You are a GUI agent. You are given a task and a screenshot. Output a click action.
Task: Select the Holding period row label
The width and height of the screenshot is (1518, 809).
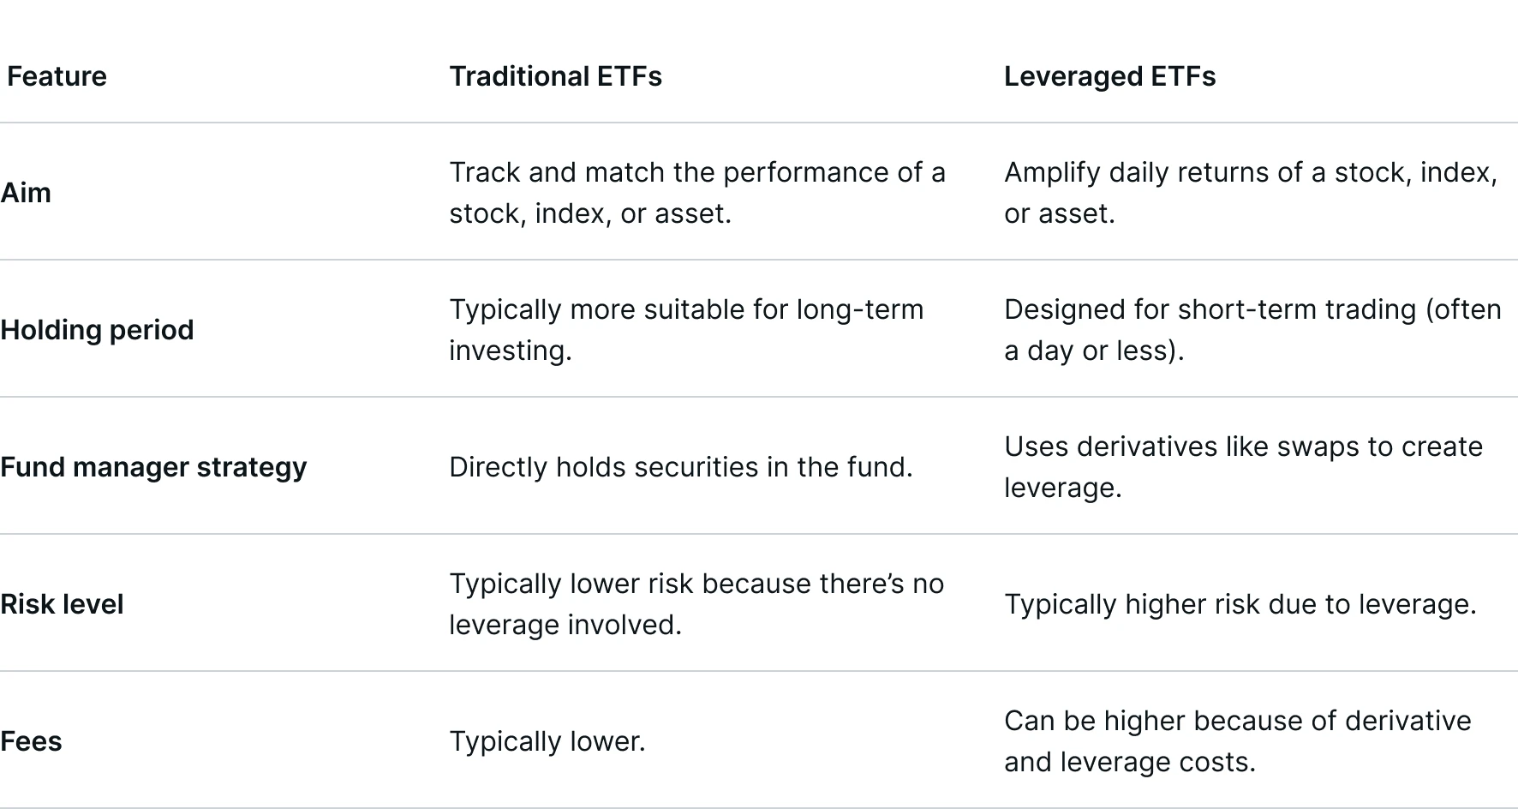[97, 330]
